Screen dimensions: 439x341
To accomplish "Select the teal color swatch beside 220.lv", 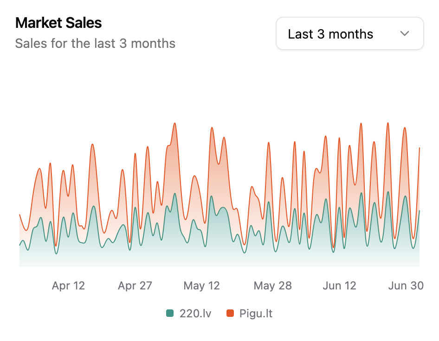I will click(x=171, y=314).
